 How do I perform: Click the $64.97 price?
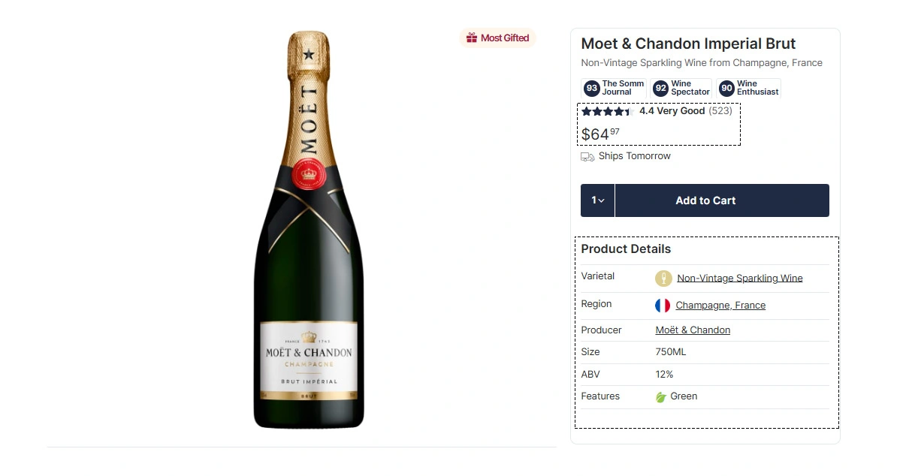click(x=600, y=134)
